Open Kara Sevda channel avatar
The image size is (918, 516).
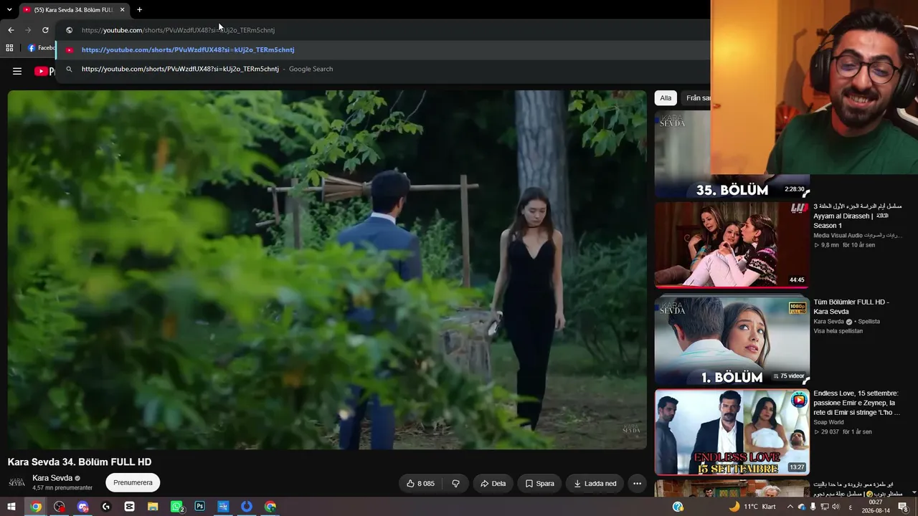pos(16,483)
